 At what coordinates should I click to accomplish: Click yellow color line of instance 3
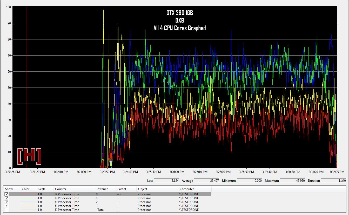pyautogui.click(x=29, y=206)
